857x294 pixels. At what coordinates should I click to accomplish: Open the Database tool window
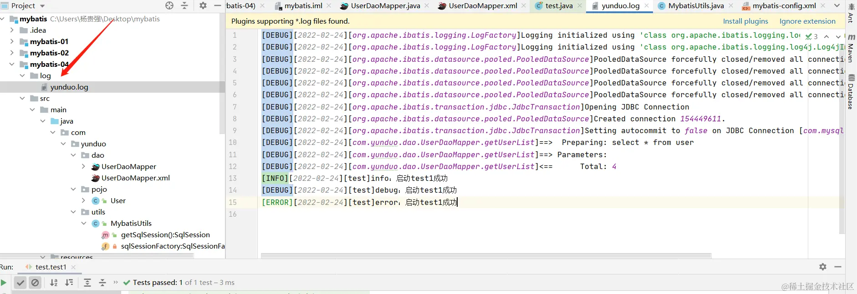click(851, 92)
